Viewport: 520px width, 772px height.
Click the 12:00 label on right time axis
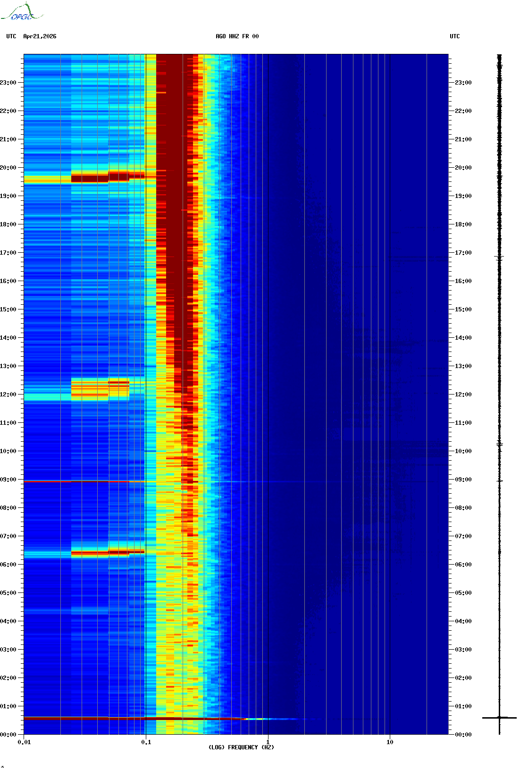[x=463, y=395]
